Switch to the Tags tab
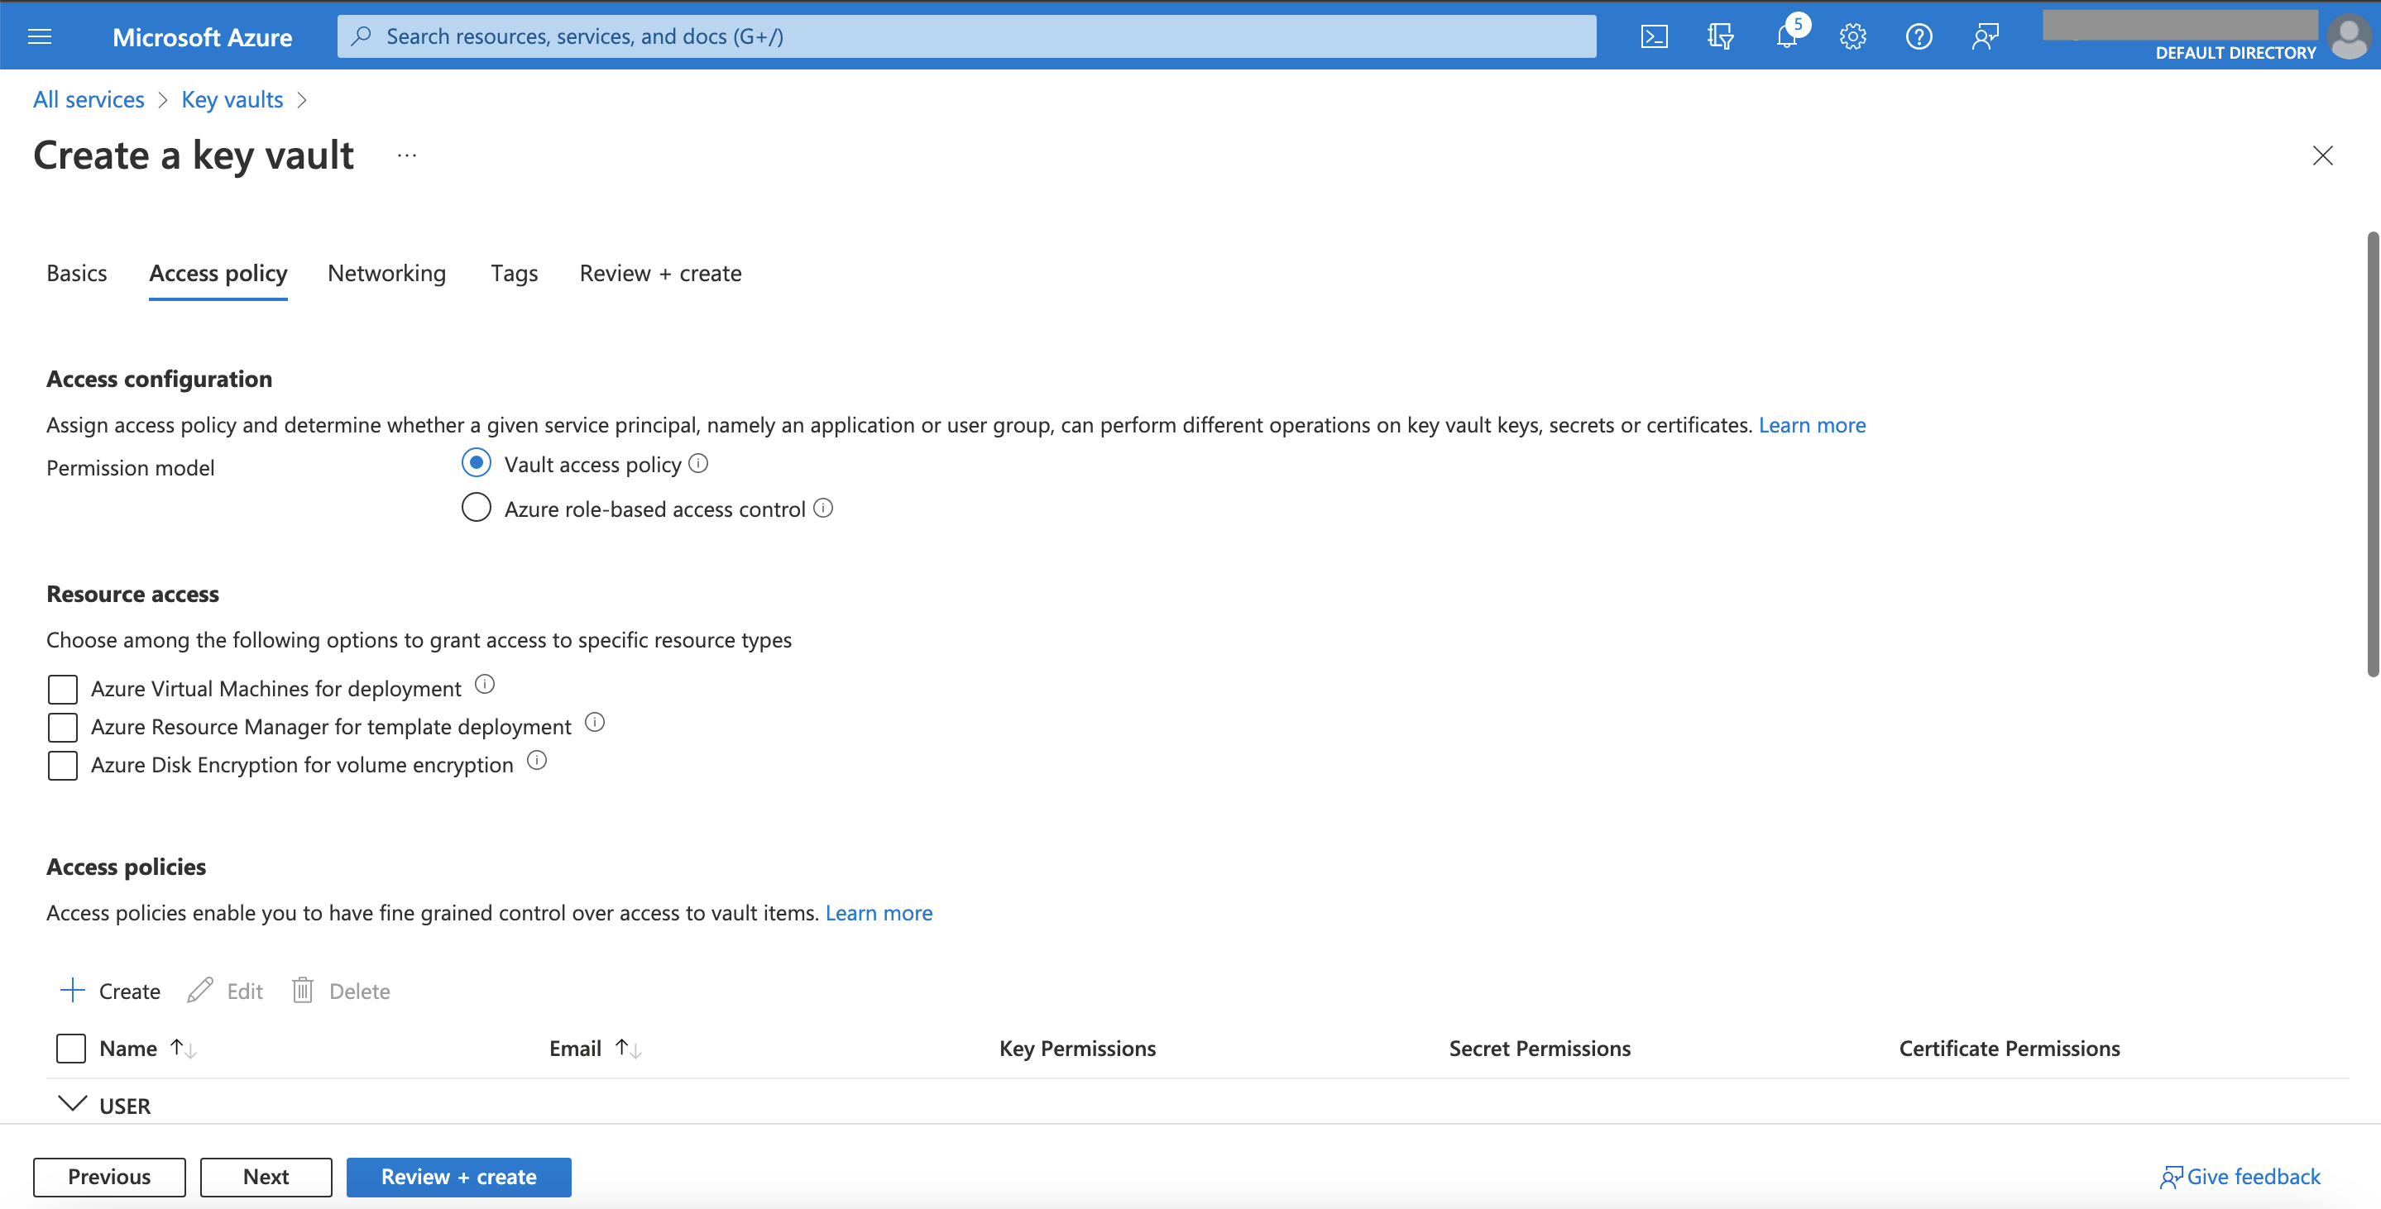 (514, 274)
